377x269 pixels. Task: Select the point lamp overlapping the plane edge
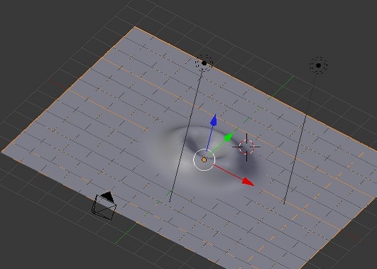click(x=204, y=63)
